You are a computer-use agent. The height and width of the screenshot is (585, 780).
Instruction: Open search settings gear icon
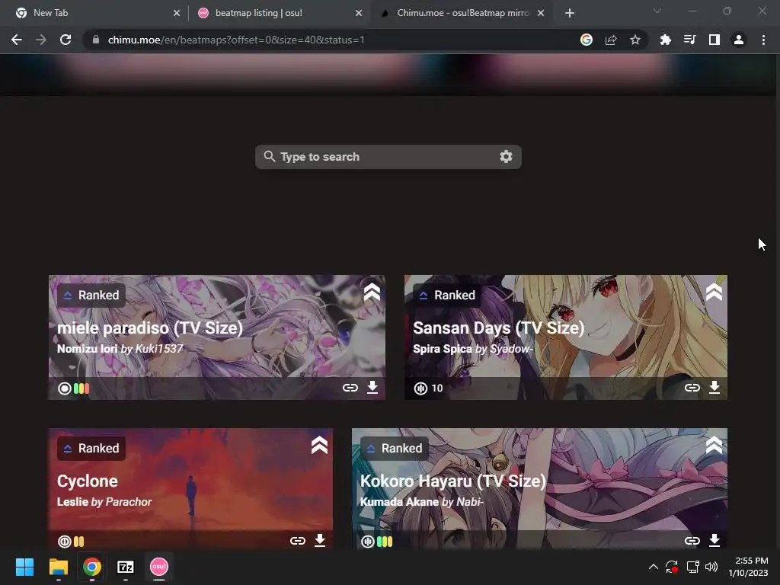(506, 157)
